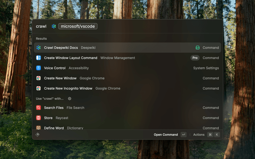Click the Dictionary book icon
The image size is (255, 159).
[x=39, y=128]
